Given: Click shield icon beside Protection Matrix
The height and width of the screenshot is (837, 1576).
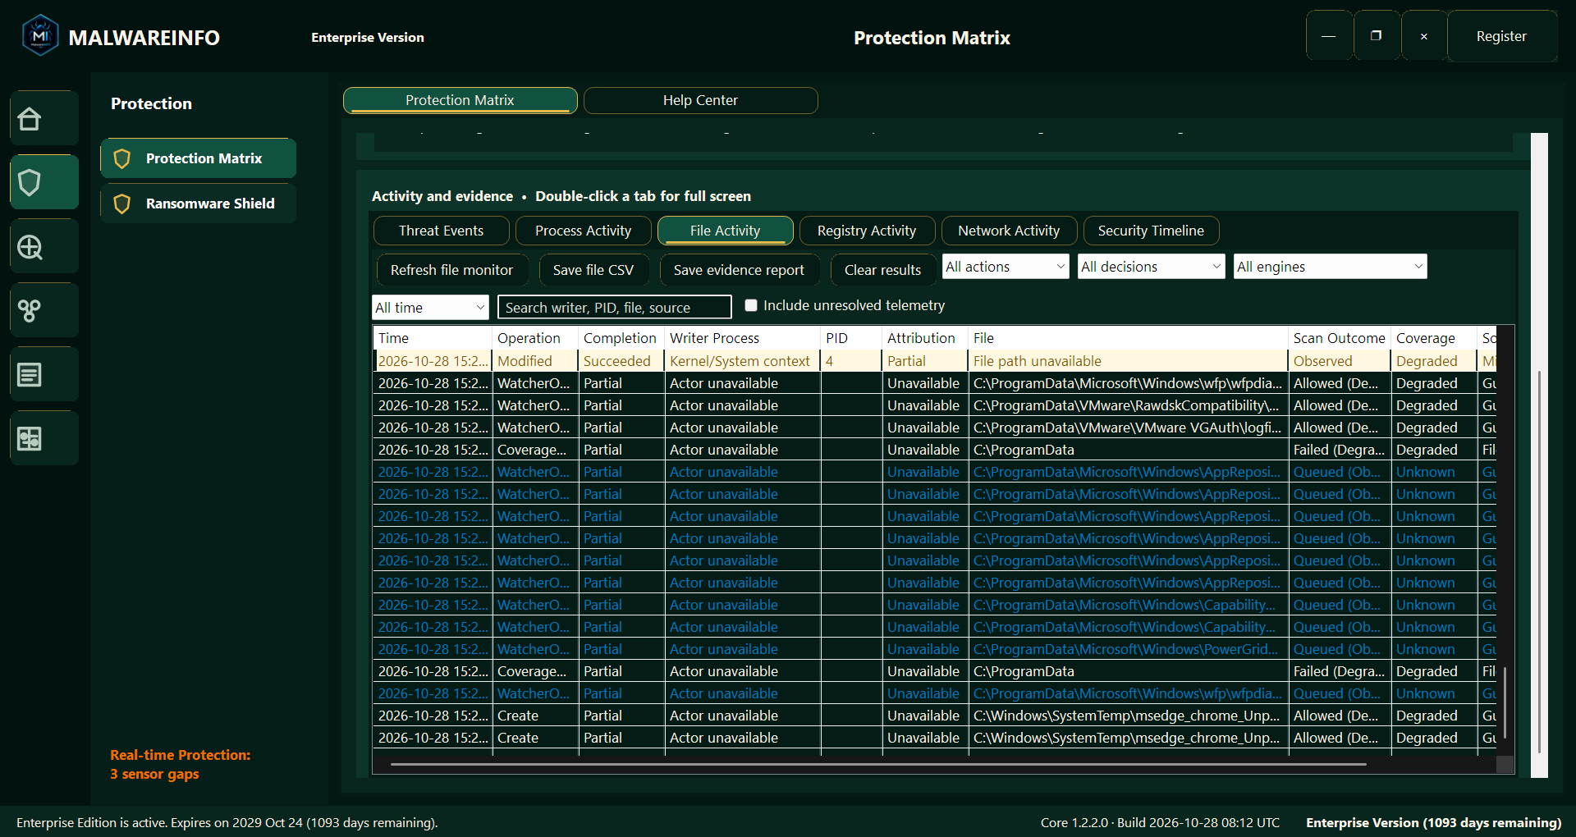Looking at the screenshot, I should coord(122,158).
